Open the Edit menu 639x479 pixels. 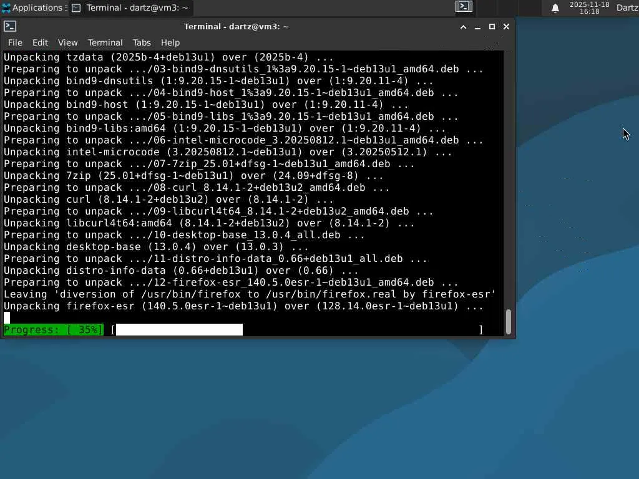click(x=40, y=42)
